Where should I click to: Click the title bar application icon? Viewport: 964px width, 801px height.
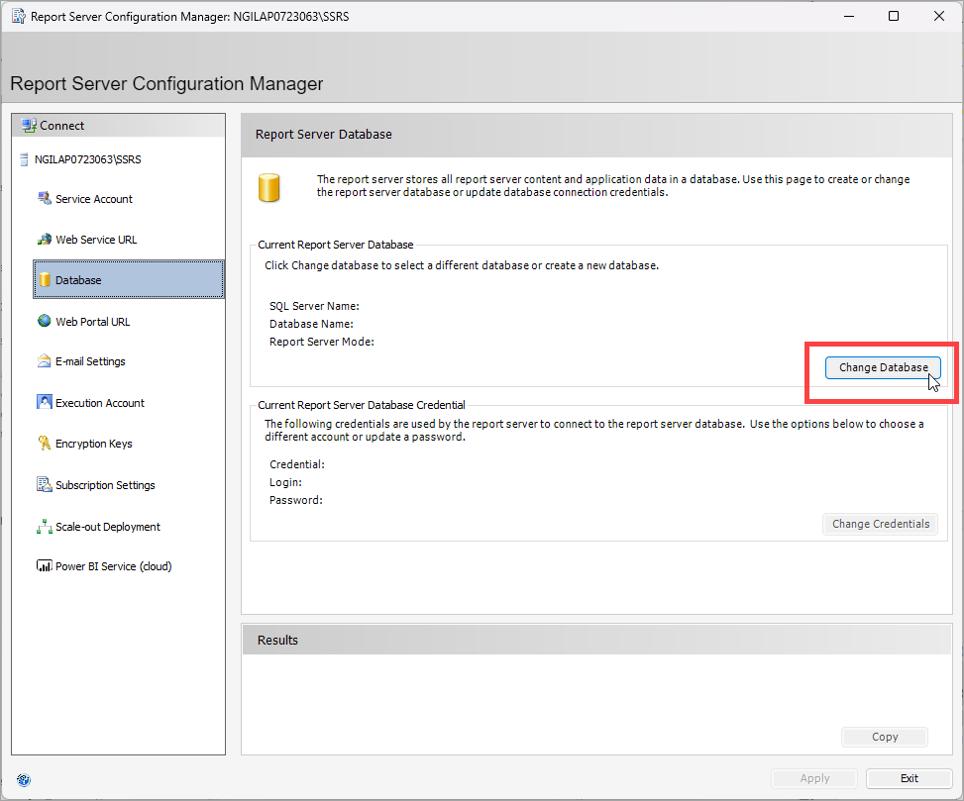pyautogui.click(x=19, y=17)
